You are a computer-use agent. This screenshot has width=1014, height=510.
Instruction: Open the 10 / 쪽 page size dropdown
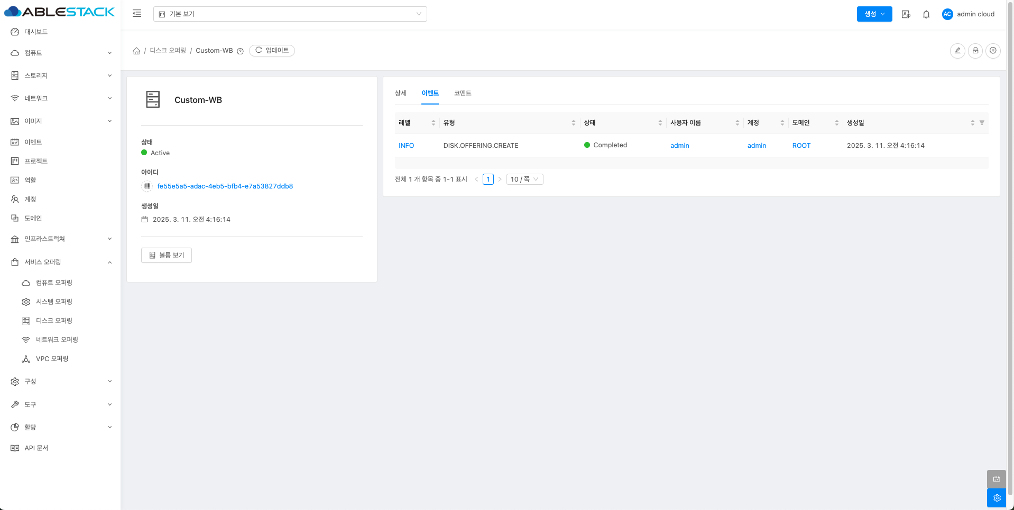point(524,180)
